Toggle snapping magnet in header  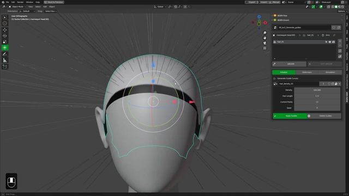click(176, 7)
